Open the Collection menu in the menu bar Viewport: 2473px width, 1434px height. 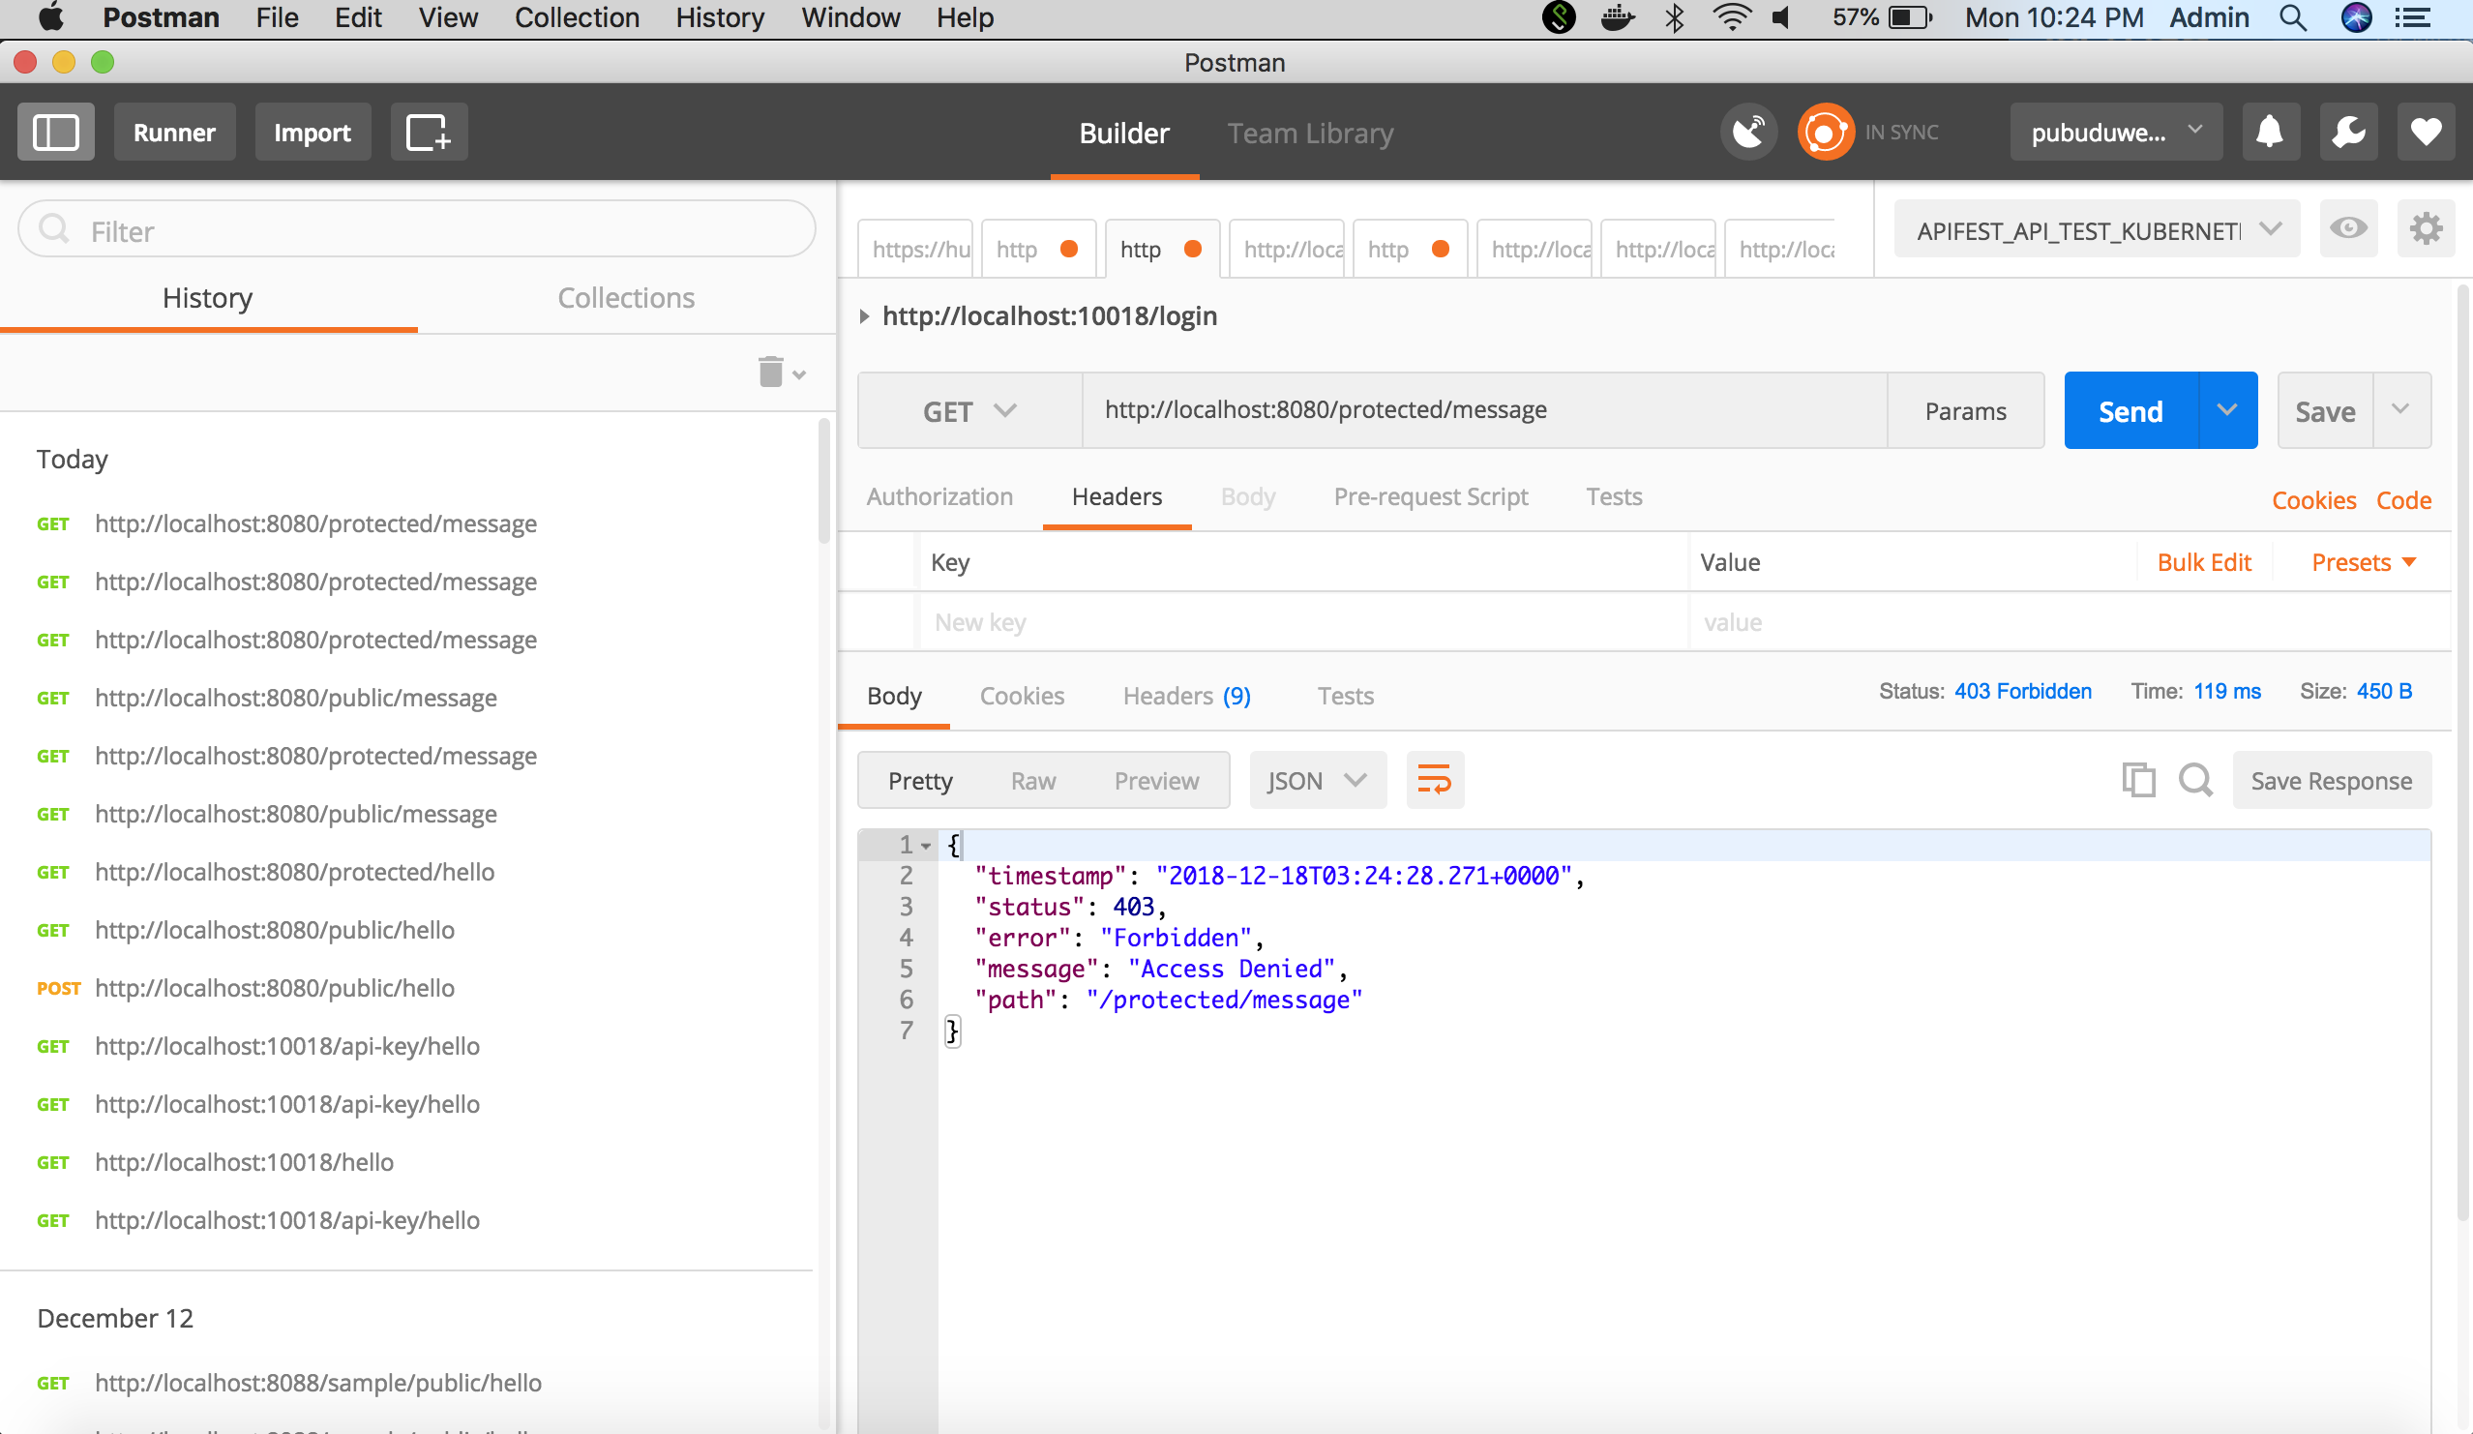coord(576,17)
